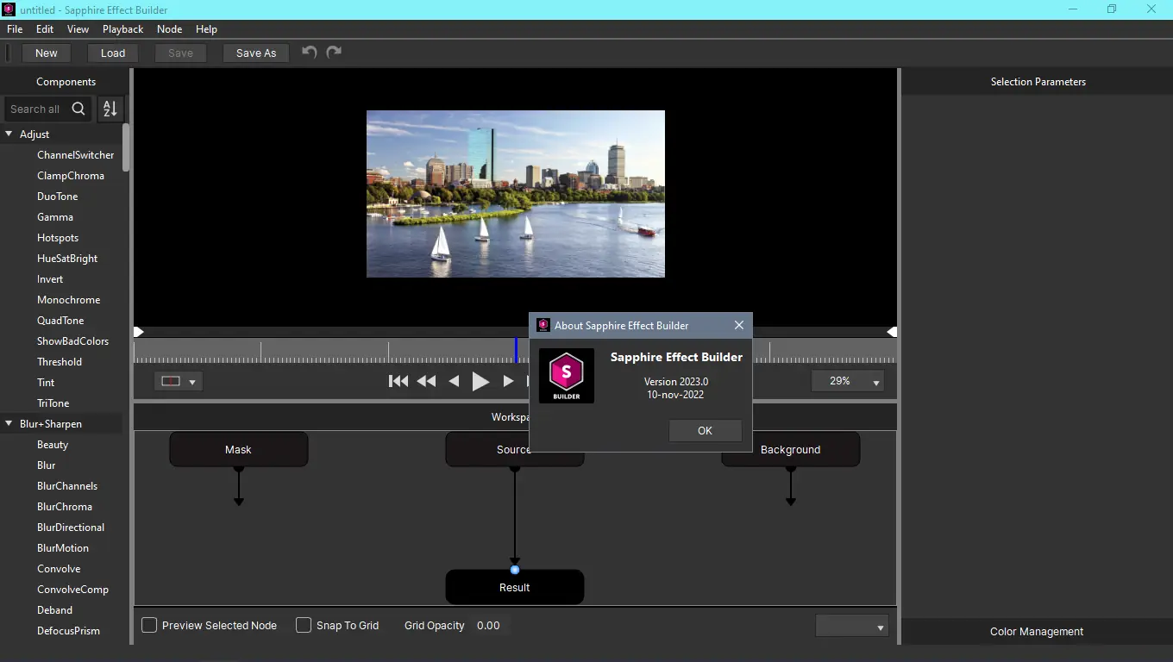Click the Sapphire Builder logo in the About dialog
1173x662 pixels.
567,376
